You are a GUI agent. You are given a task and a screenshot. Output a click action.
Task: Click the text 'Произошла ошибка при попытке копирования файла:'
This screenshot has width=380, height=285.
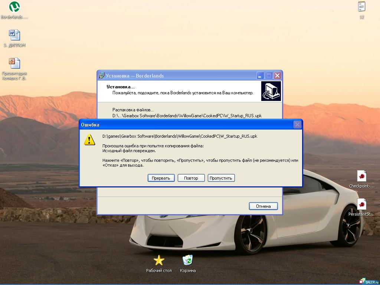pyautogui.click(x=153, y=146)
